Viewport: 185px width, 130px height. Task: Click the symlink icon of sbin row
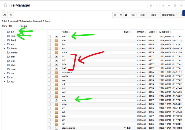pyautogui.click(x=56, y=100)
